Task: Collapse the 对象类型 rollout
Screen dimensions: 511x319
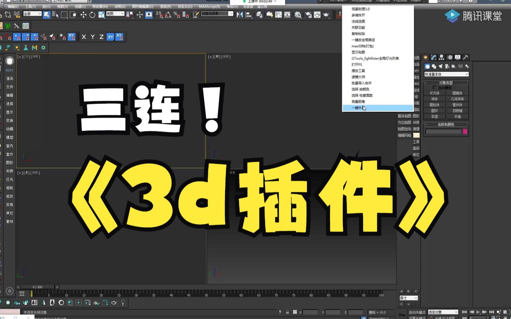Action: 446,82
